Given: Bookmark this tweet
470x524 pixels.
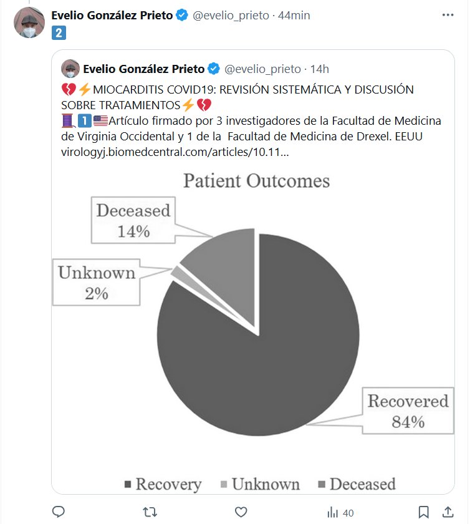Looking at the screenshot, I should point(423,512).
